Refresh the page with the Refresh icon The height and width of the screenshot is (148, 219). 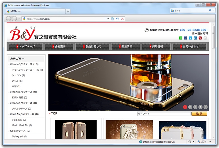pyautogui.click(x=117, y=19)
